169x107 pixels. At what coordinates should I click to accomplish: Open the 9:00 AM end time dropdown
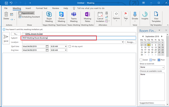66,50
